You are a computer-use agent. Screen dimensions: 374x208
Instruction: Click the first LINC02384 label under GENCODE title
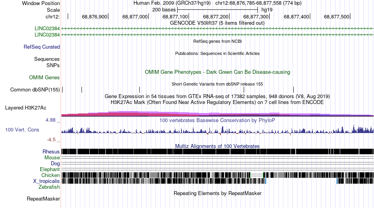(x=47, y=29)
